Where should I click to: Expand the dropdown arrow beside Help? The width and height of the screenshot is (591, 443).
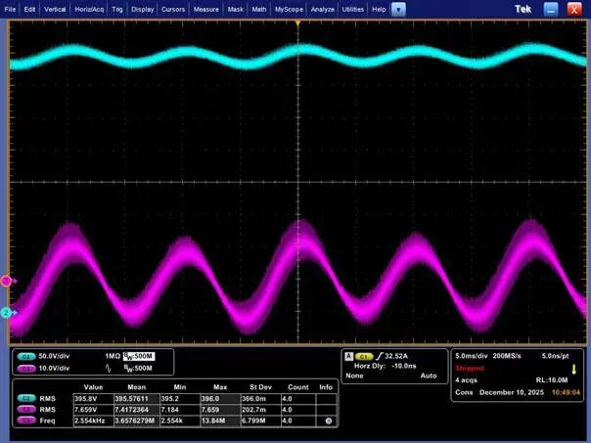399,8
